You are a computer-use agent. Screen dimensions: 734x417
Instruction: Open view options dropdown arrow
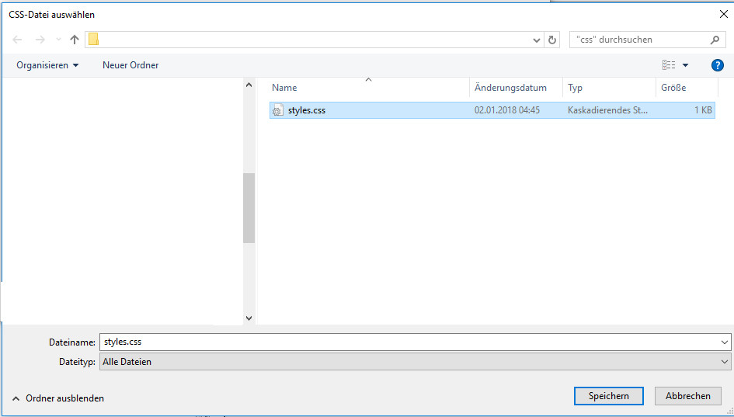click(x=685, y=65)
